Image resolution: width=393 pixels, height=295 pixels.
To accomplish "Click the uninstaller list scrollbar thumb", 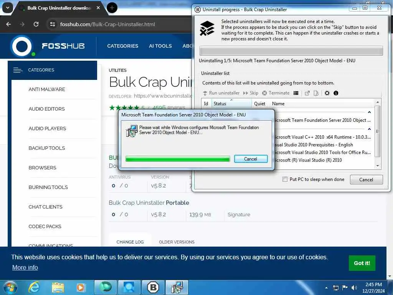I will [378, 131].
